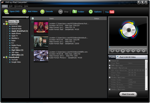This screenshot has height=103, width=150.
Task: Select Mp4 Video (3) category
Action: pyautogui.click(x=17, y=50)
